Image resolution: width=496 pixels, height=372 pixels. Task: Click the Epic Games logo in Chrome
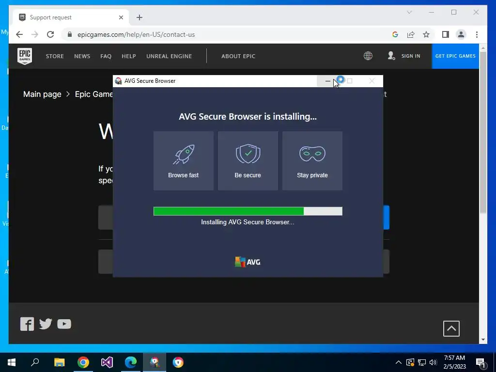(25, 56)
